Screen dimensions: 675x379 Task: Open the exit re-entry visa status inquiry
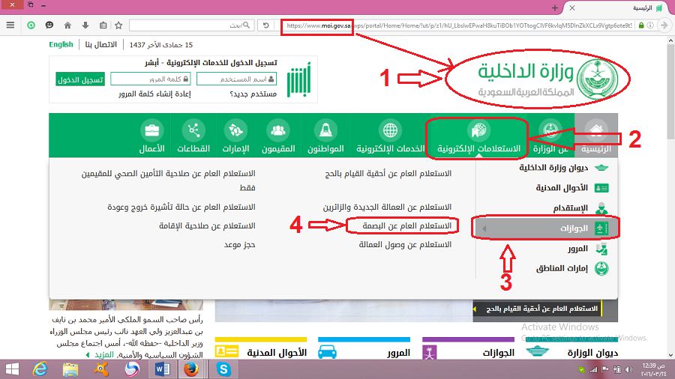coord(181,207)
